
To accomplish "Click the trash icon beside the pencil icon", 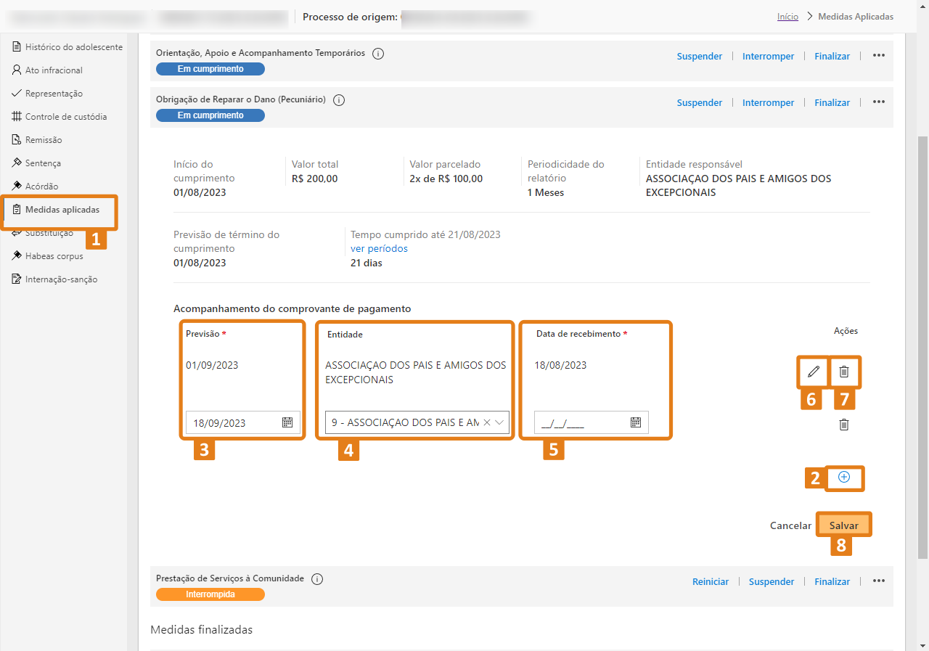I will pos(843,372).
